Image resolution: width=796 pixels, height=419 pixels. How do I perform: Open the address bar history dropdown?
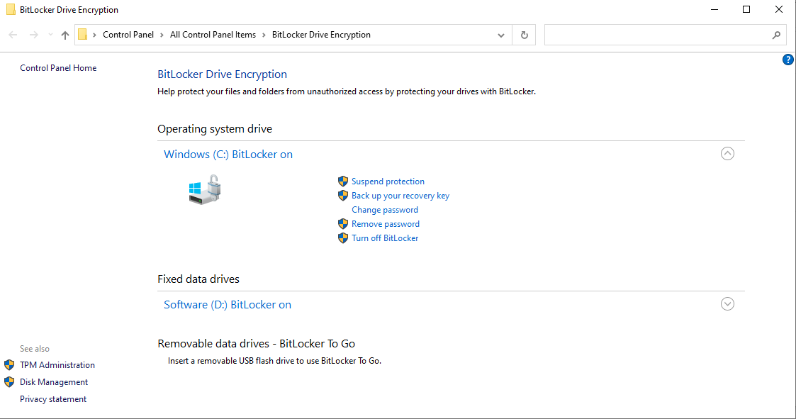[501, 34]
